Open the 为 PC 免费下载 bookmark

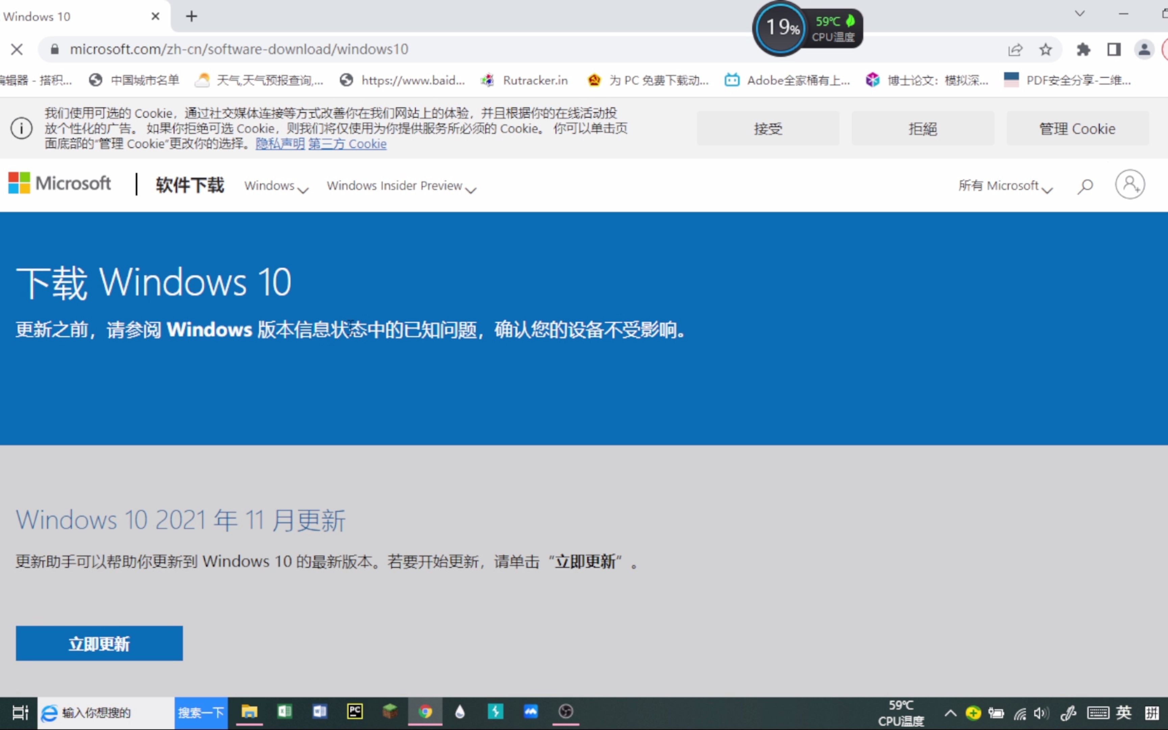click(648, 80)
